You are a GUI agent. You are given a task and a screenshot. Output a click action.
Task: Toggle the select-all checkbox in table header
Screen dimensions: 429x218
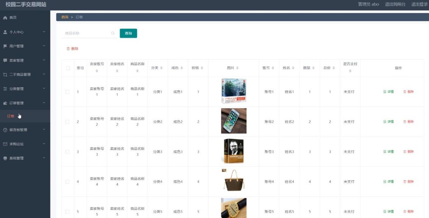tap(67, 68)
